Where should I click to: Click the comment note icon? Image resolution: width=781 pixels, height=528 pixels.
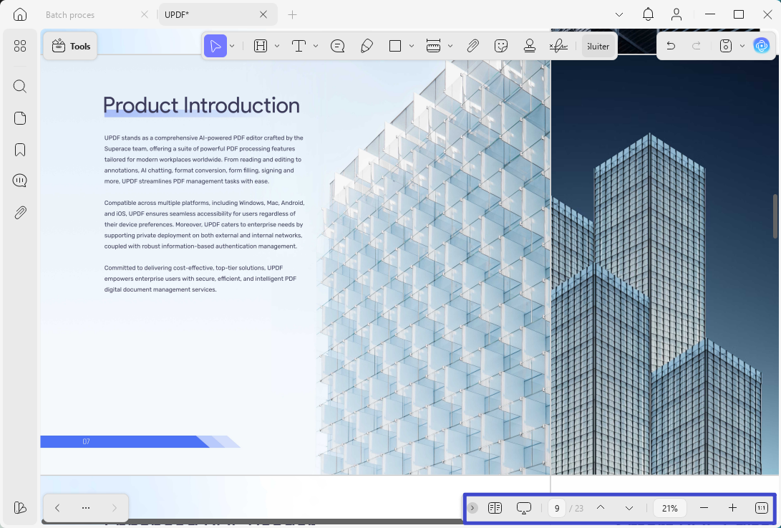pos(337,47)
